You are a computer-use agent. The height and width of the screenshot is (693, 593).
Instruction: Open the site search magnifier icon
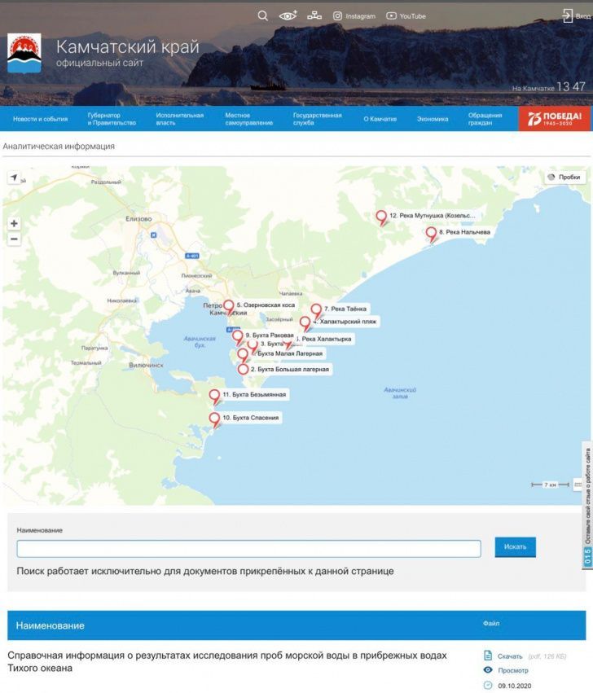262,15
